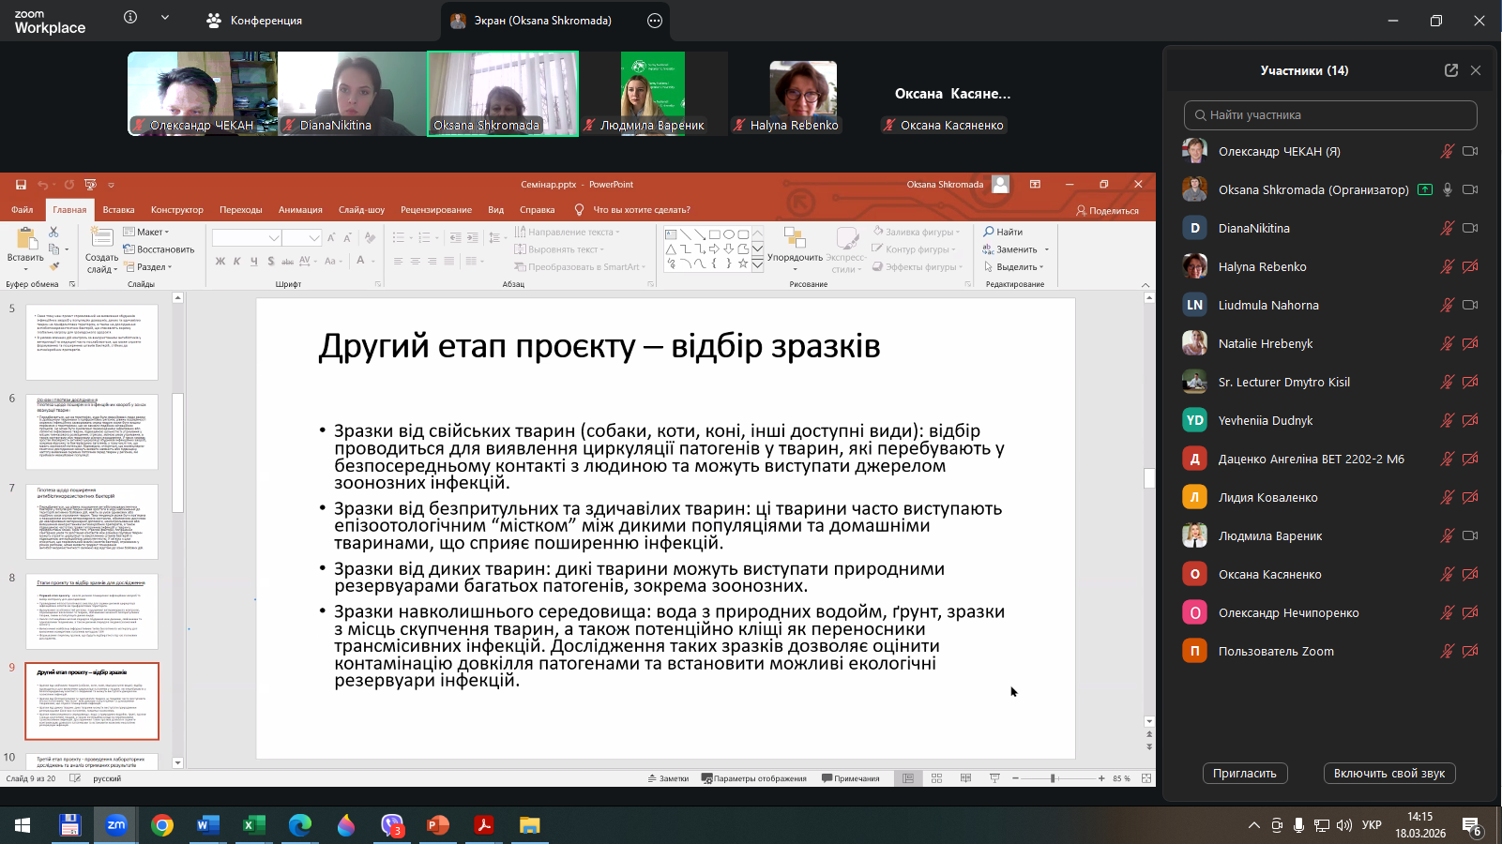Open Zoom app in Windows taskbar
The width and height of the screenshot is (1502, 844).
[x=115, y=825]
